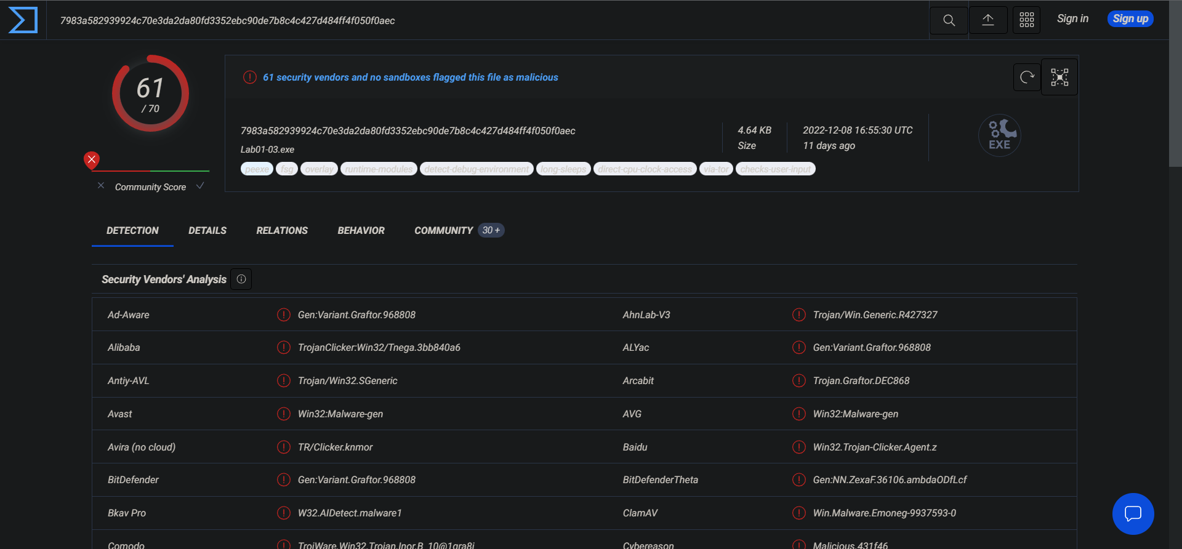
Task: Click the EXE file type icon
Action: coord(1000,135)
